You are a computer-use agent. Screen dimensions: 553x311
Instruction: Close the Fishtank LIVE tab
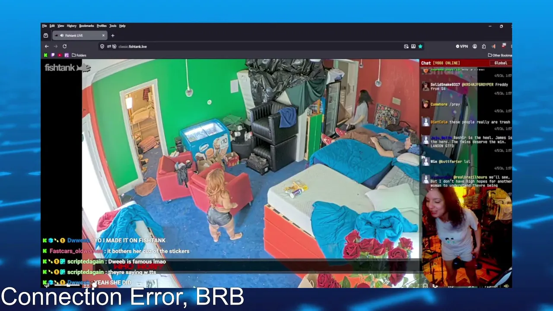coord(103,35)
